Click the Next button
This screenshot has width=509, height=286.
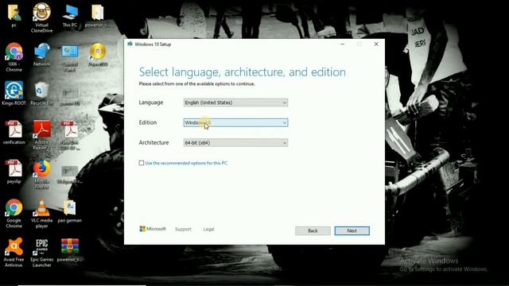(352, 231)
